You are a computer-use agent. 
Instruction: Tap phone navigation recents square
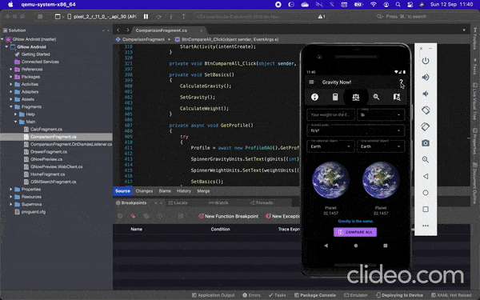(386, 246)
